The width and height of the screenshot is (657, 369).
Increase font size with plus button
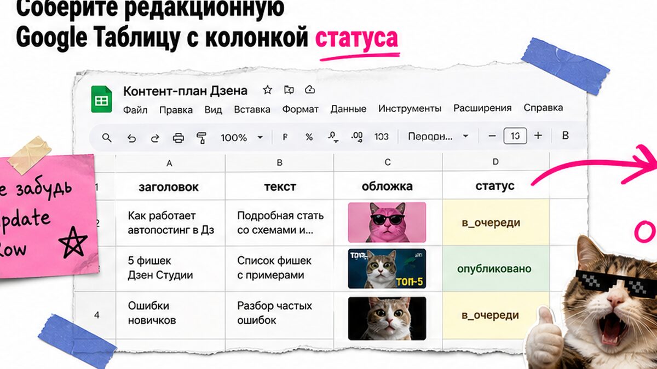pyautogui.click(x=538, y=136)
